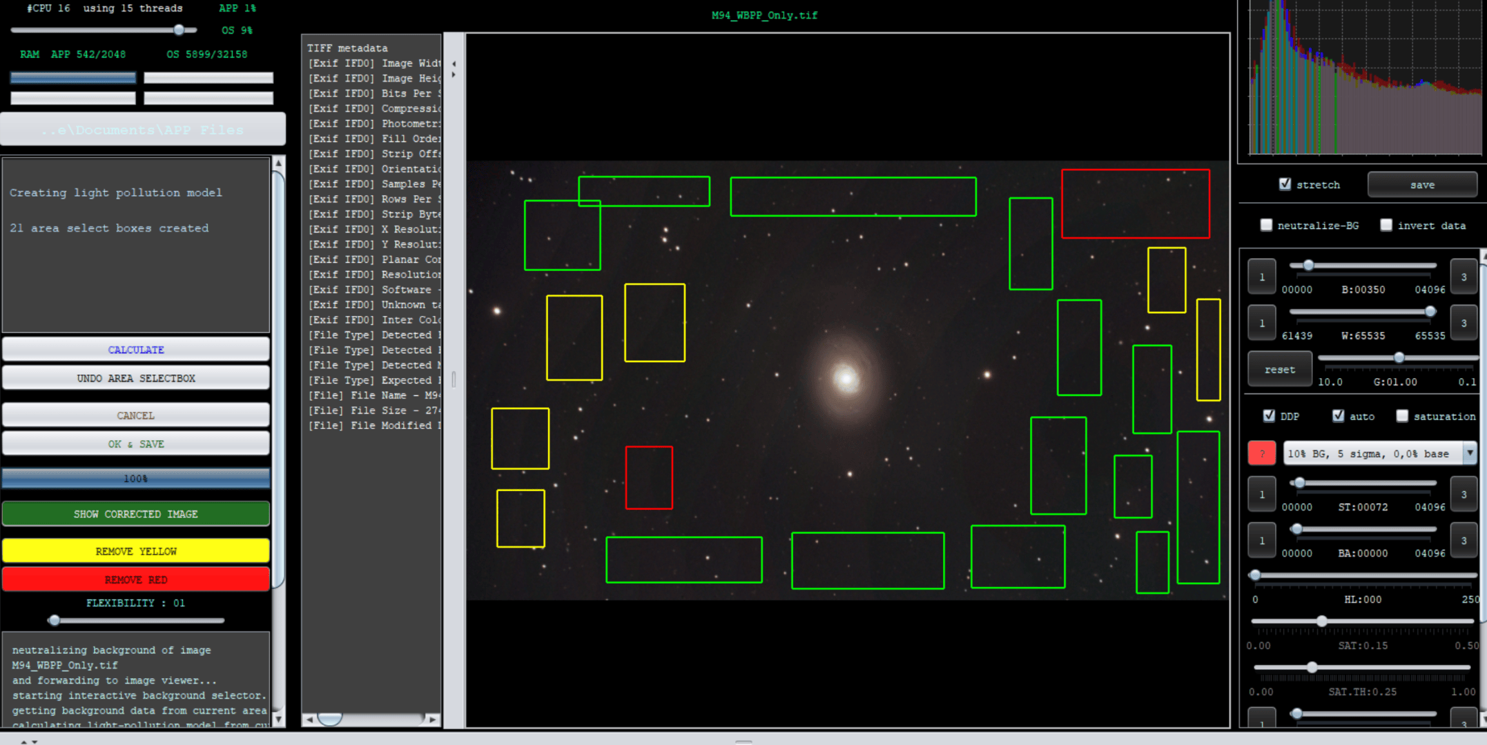Click the FLEXIBILITY slider handle
1487x745 pixels.
[54, 620]
